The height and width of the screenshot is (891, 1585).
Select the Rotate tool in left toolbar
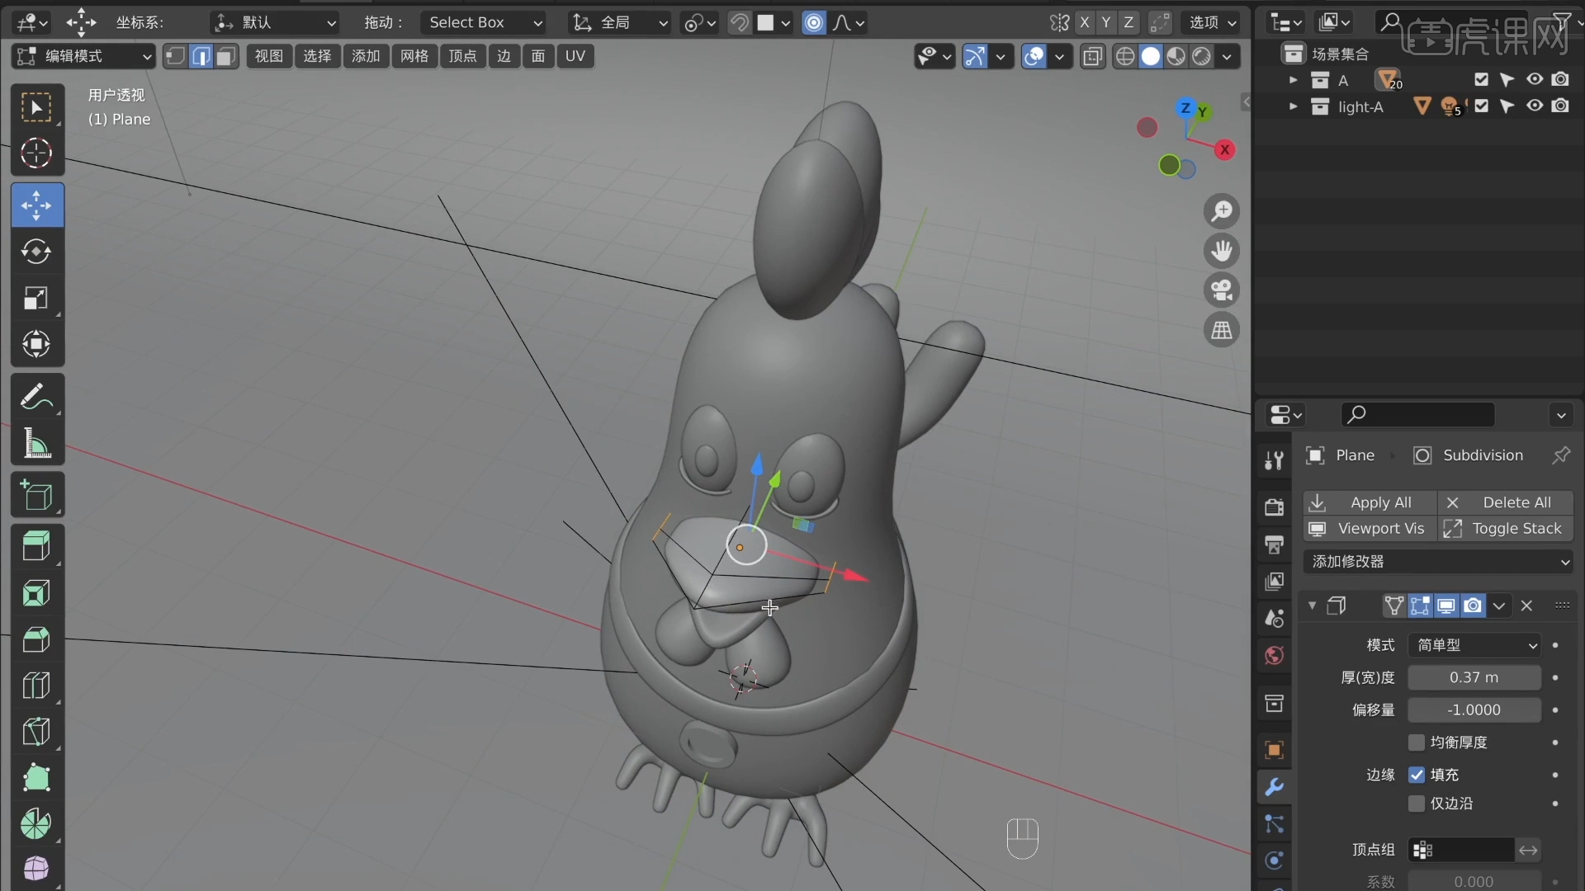36,252
